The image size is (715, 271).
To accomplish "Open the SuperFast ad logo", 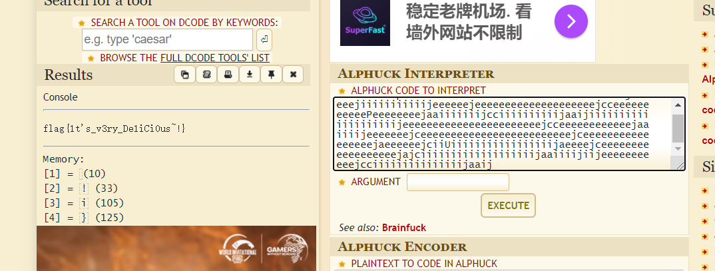I will [x=365, y=22].
